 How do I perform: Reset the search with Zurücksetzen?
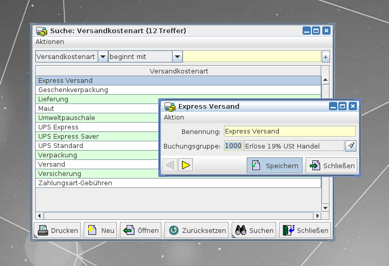196,230
